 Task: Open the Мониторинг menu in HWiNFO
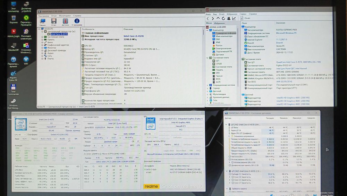(x=65, y=16)
